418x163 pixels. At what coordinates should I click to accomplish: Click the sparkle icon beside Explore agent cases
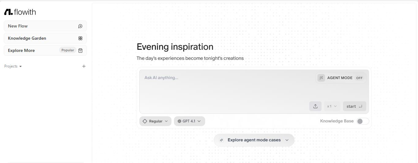click(x=221, y=140)
